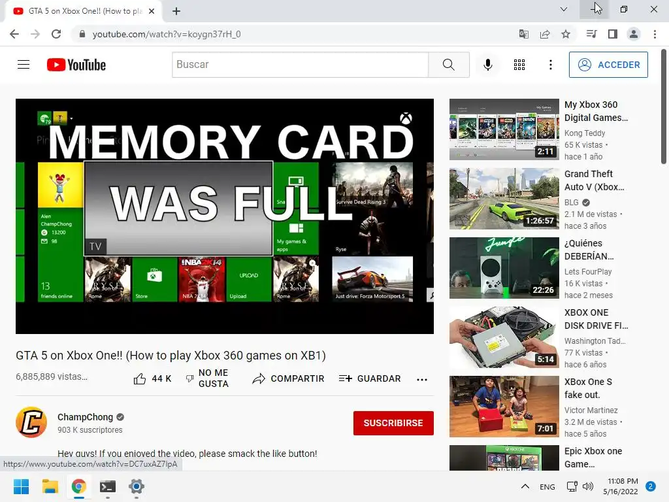
Task: Bookmark this page with the star
Action: [x=566, y=34]
